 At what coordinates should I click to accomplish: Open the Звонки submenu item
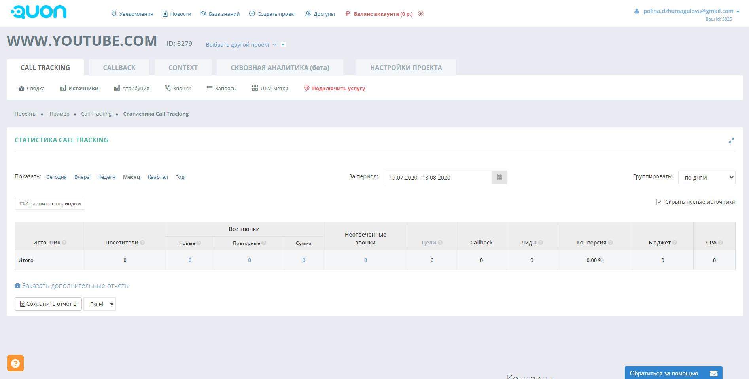(x=178, y=88)
